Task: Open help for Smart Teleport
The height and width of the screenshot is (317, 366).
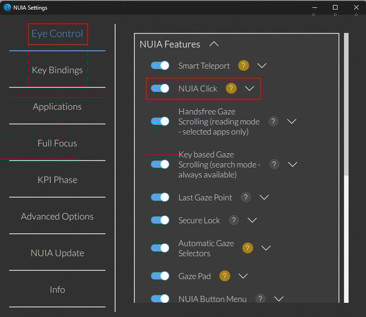Action: coord(244,65)
